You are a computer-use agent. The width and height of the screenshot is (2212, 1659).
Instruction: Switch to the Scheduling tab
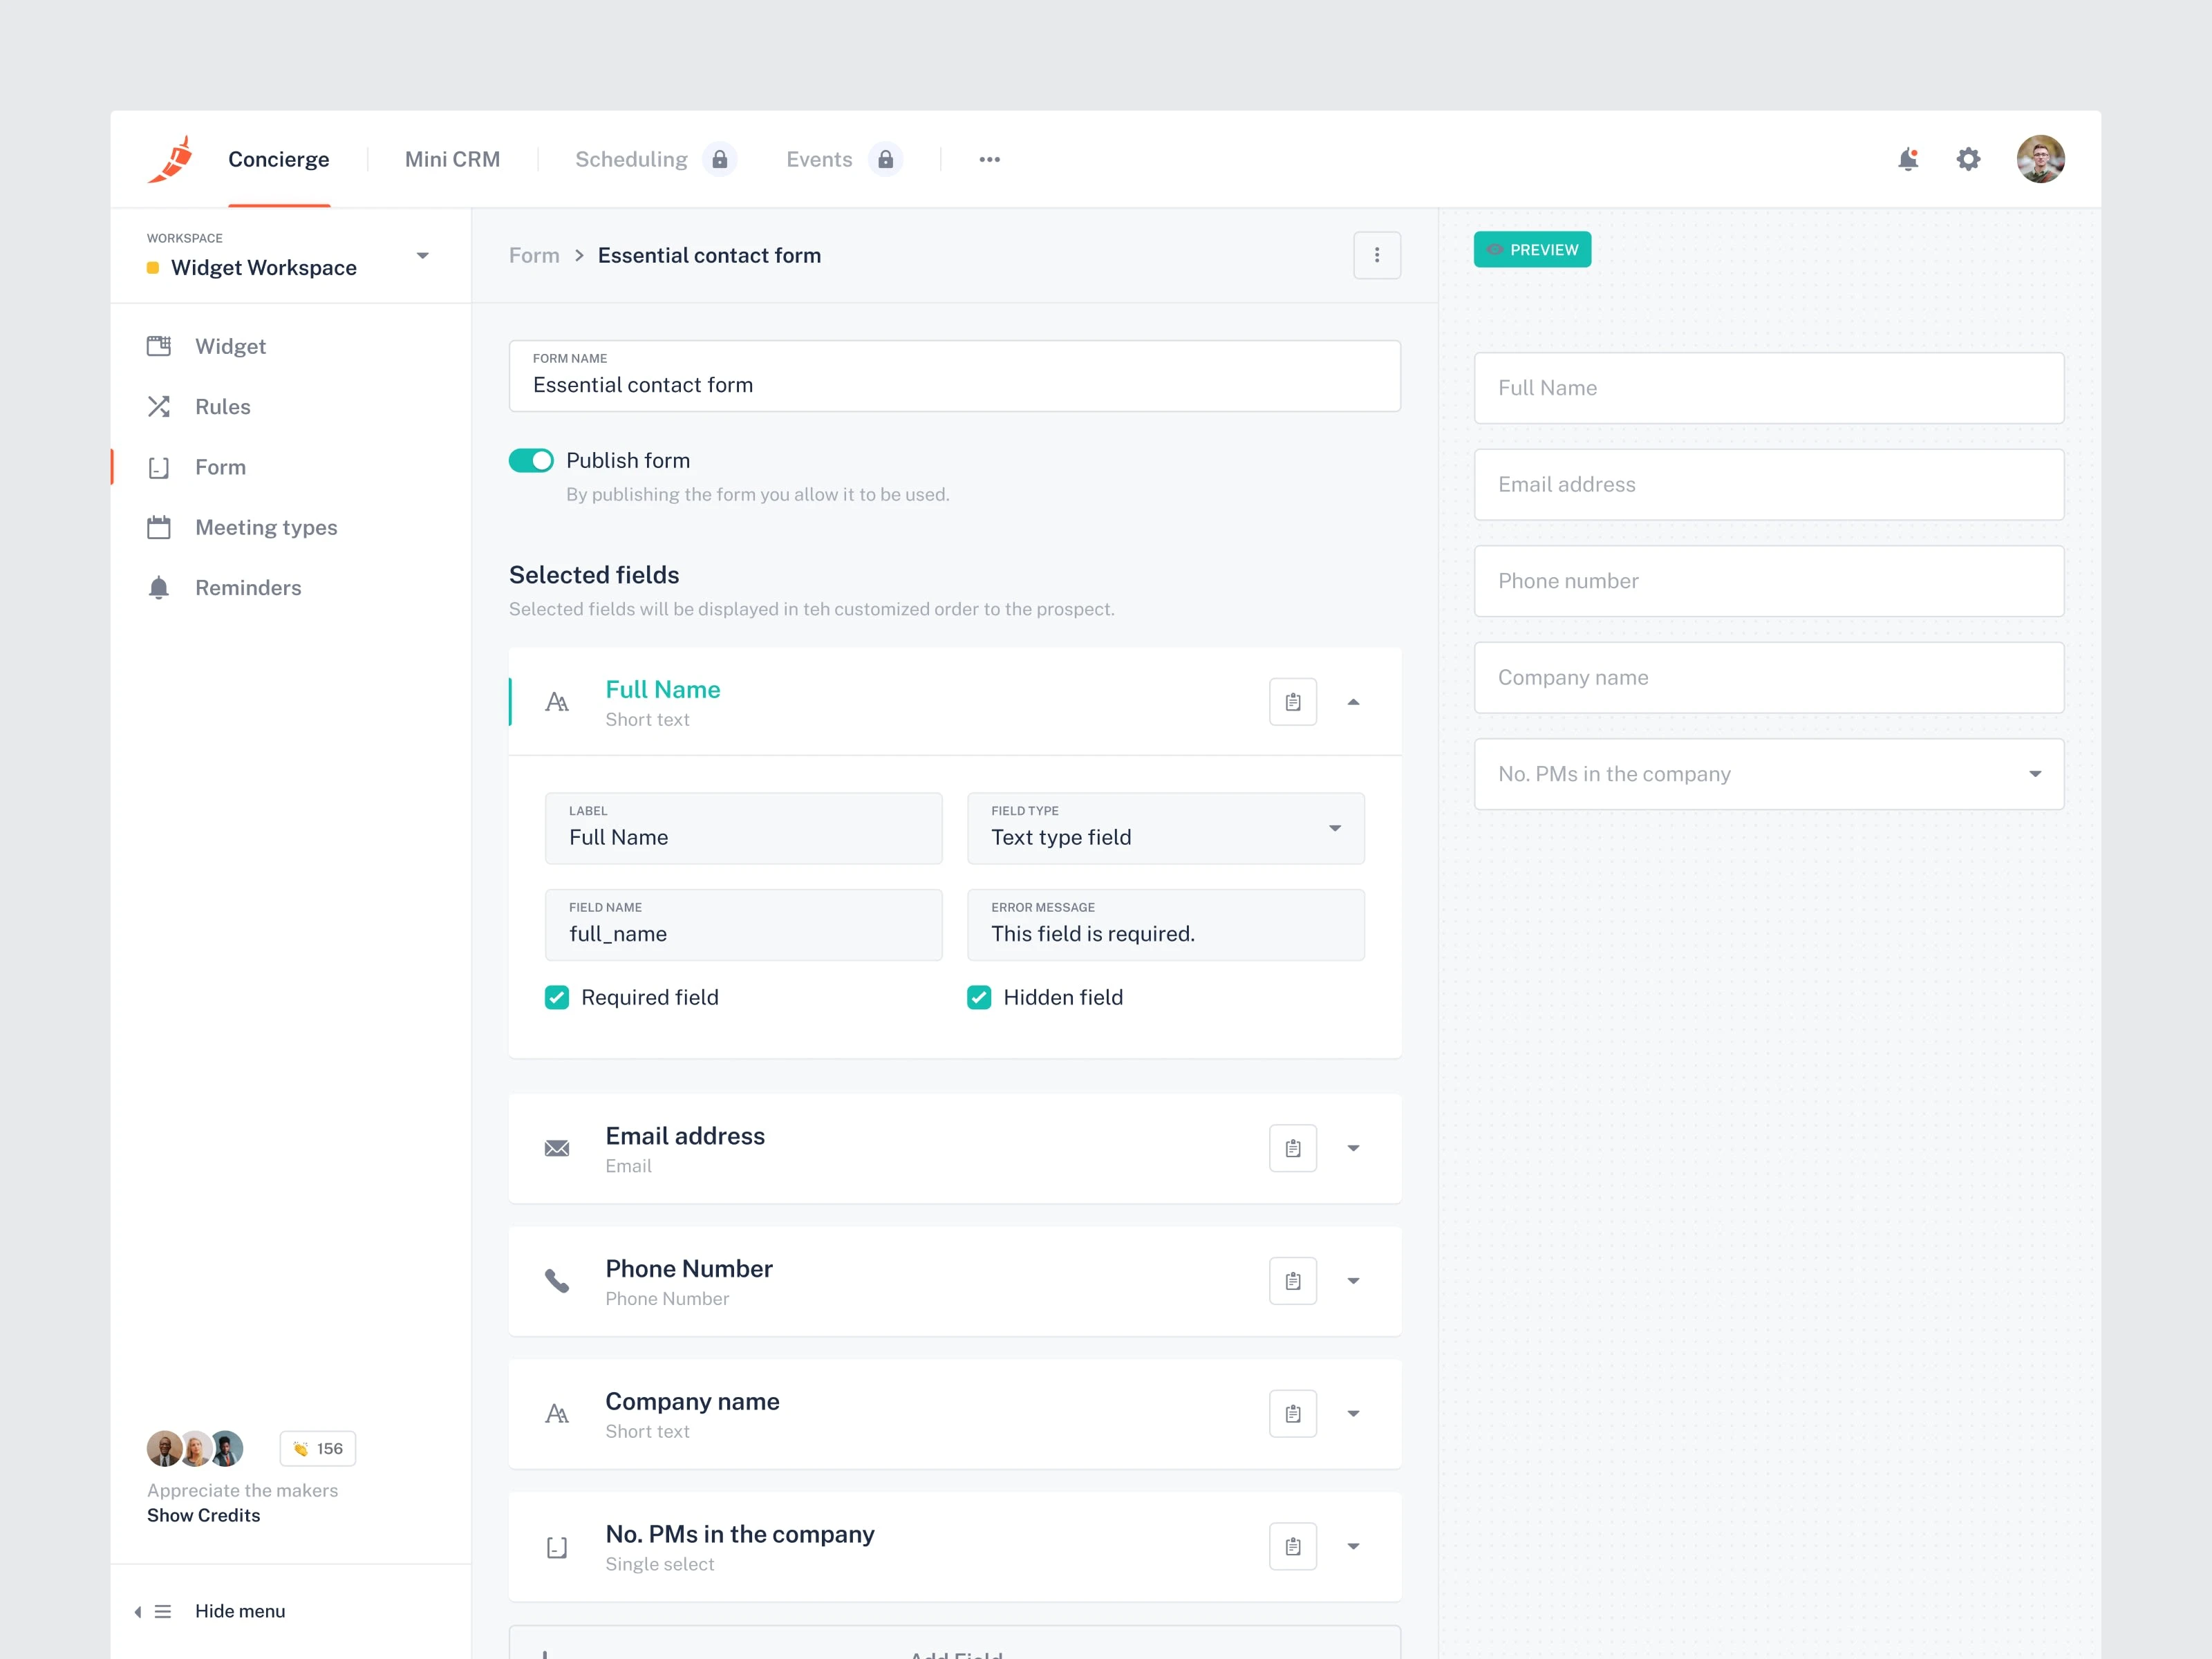(631, 160)
